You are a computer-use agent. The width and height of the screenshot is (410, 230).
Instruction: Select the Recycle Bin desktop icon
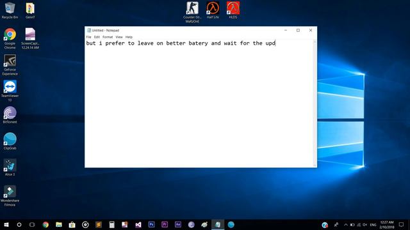tap(10, 10)
